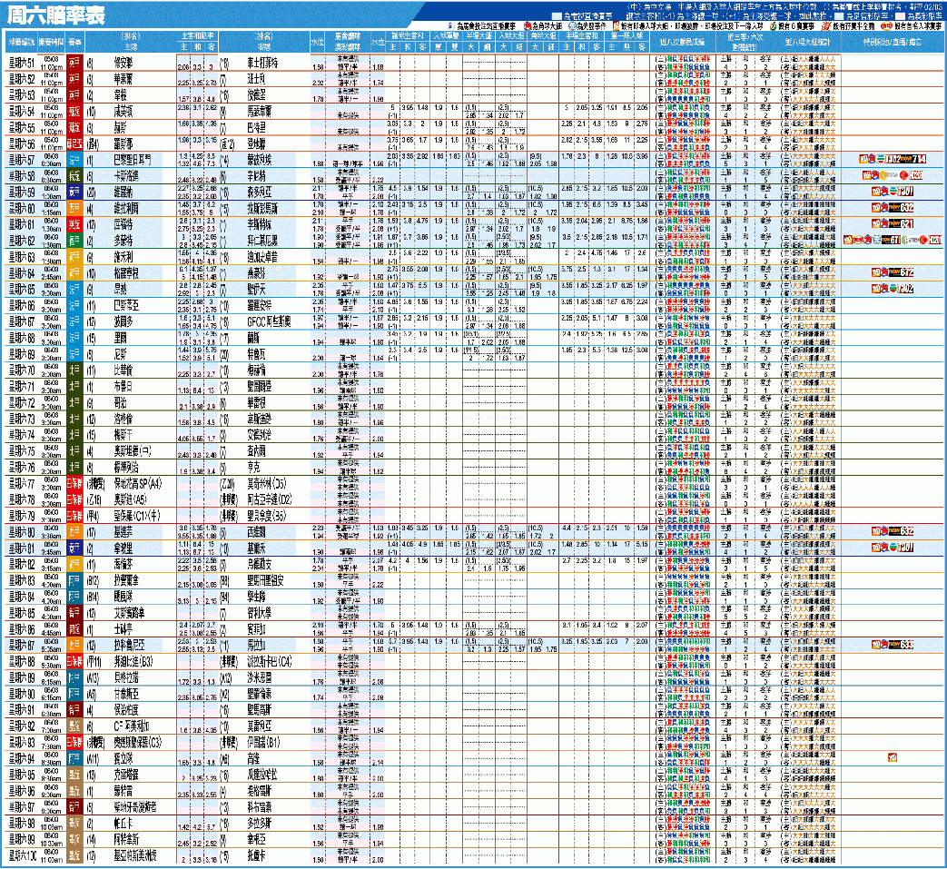Click the red corner-kick legend icon above the header

pyautogui.click(x=528, y=26)
